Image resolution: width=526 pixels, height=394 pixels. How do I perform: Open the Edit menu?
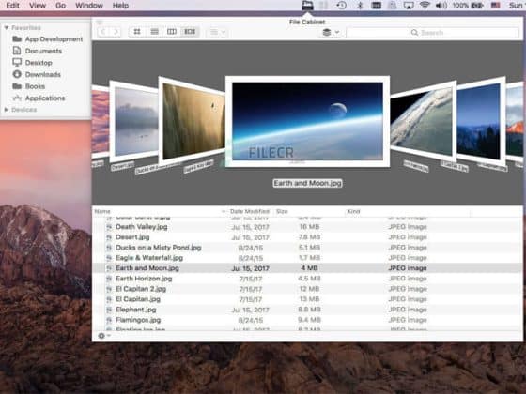pyautogui.click(x=13, y=5)
